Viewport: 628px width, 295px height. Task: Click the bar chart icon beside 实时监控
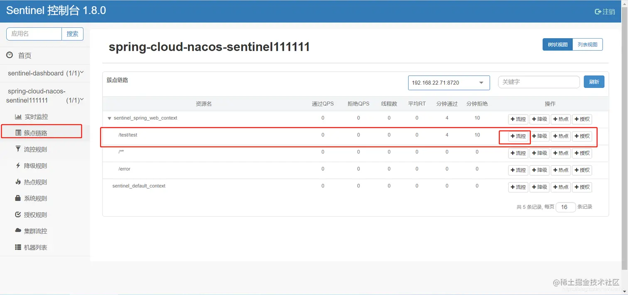18,117
